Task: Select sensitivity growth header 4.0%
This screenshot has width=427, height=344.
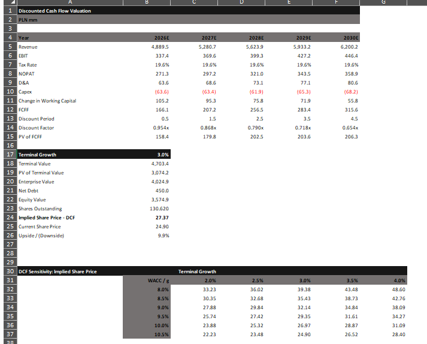Action: click(399, 280)
